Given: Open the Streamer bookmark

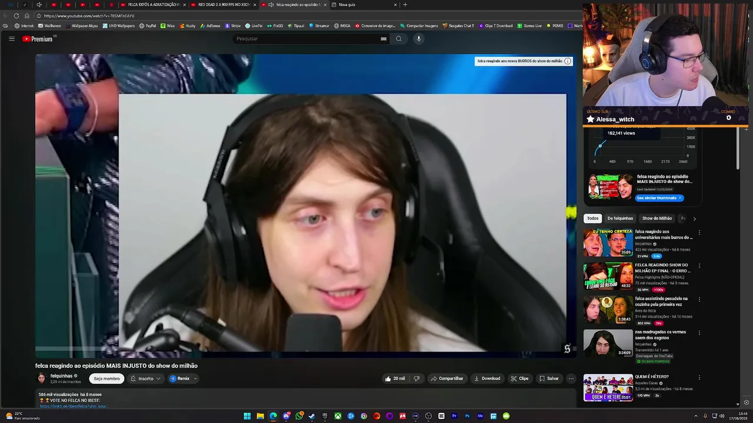Looking at the screenshot, I should coord(319,26).
